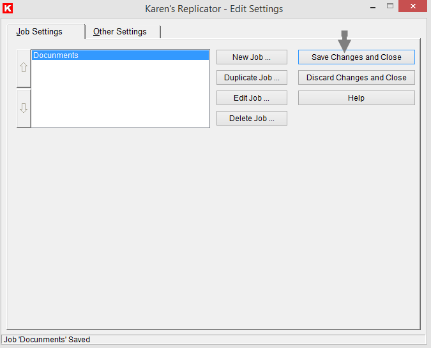The image size is (431, 348).
Task: Close the Edit Settings window
Action: click(412, 6)
